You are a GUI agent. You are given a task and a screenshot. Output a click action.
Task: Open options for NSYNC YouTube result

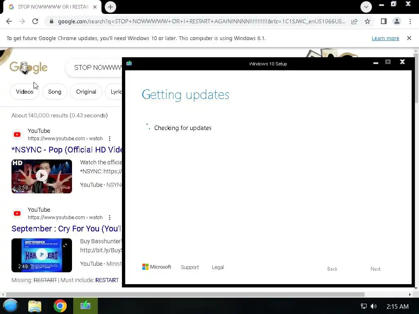(110, 139)
